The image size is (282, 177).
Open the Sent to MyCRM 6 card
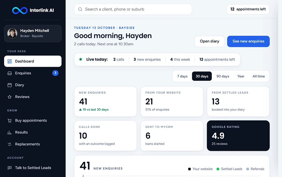[172, 136]
